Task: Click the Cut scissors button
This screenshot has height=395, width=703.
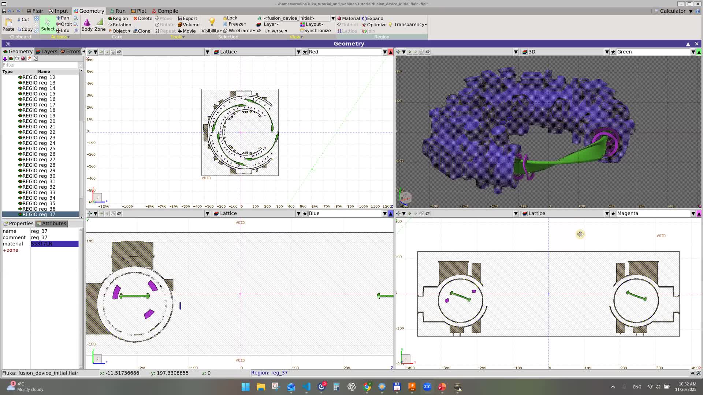Action: [23, 19]
